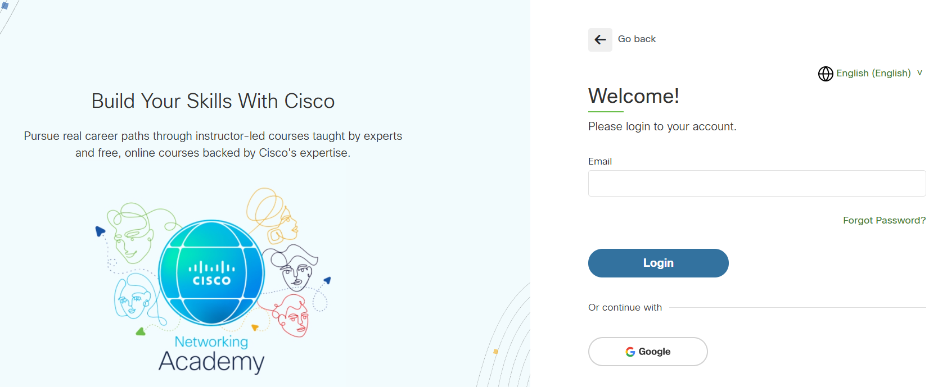Image resolution: width=938 pixels, height=387 pixels.
Task: Click the Google G logo icon
Action: coord(630,352)
